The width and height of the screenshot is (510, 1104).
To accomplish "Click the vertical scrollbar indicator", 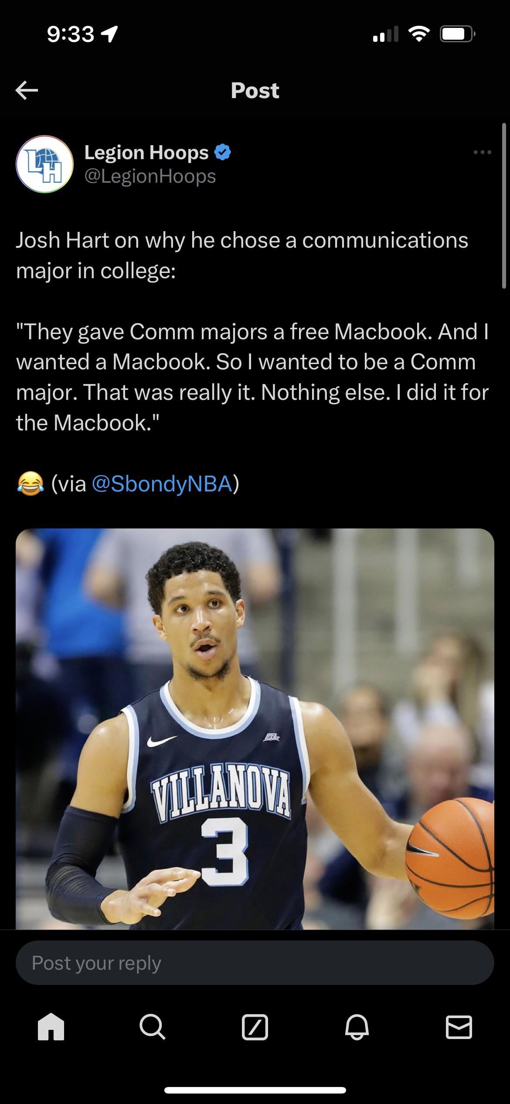I will click(x=505, y=206).
